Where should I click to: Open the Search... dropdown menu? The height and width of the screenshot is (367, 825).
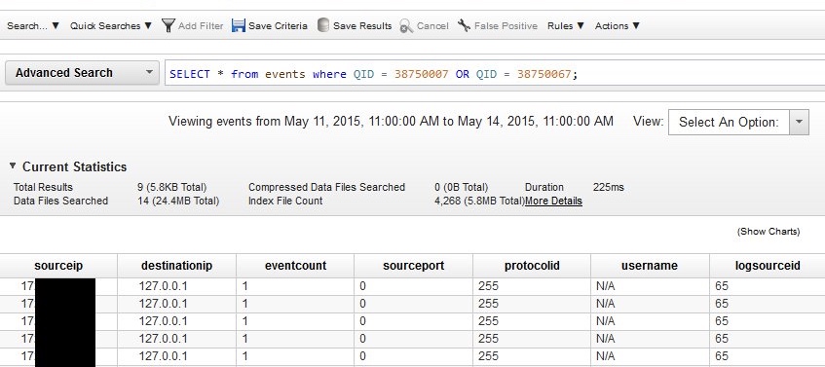[32, 25]
